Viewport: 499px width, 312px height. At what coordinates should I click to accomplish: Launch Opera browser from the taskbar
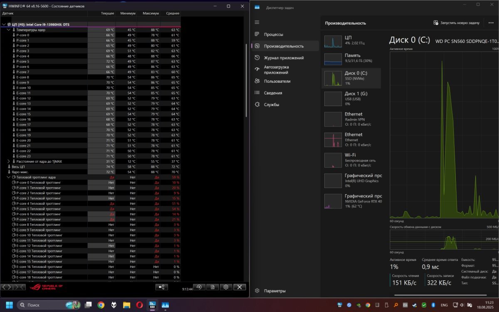[139, 305]
